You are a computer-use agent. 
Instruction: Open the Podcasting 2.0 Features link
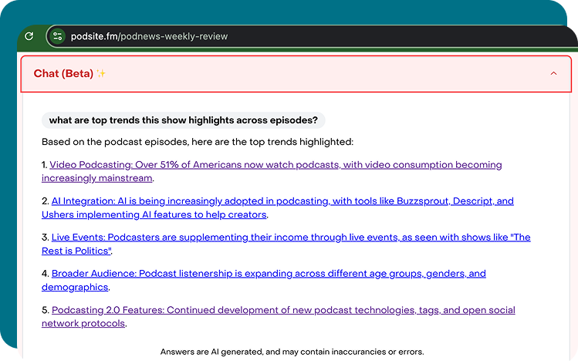[279, 316]
